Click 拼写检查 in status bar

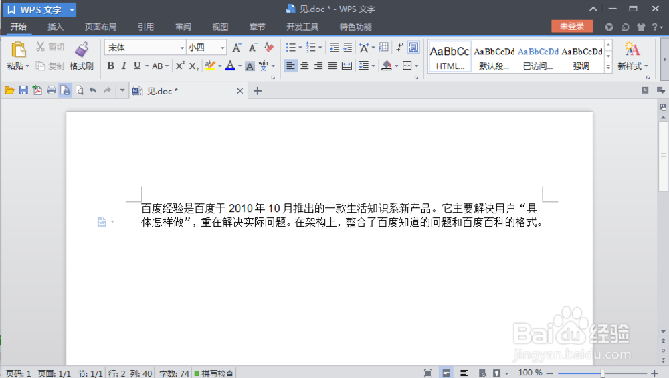click(214, 373)
